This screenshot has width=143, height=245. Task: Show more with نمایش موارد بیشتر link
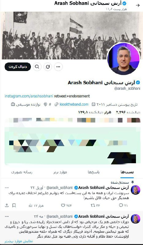[18, 241]
